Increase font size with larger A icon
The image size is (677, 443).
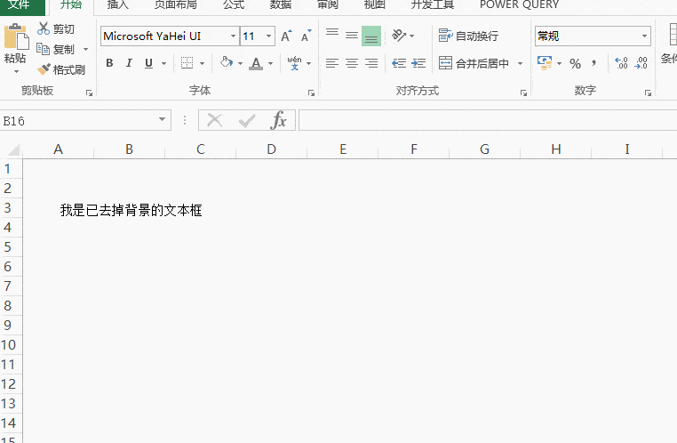click(x=286, y=36)
